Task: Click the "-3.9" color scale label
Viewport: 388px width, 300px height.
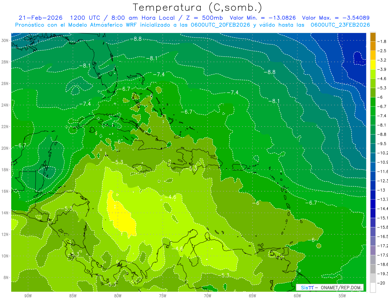Action: click(383, 69)
